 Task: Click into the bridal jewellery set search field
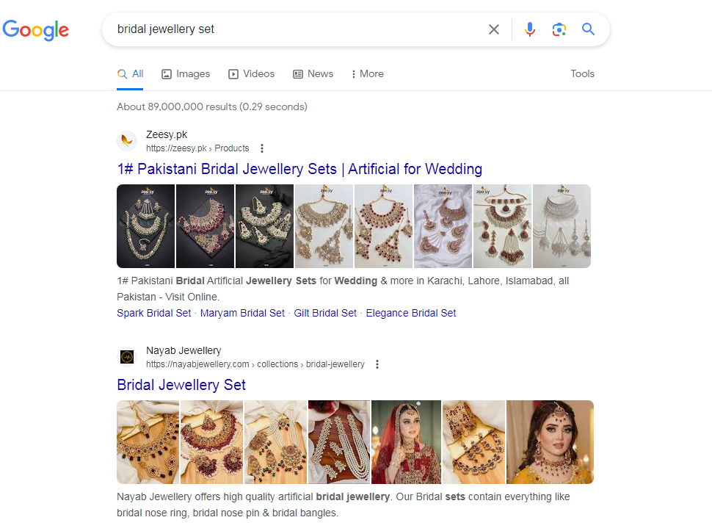pyautogui.click(x=294, y=29)
